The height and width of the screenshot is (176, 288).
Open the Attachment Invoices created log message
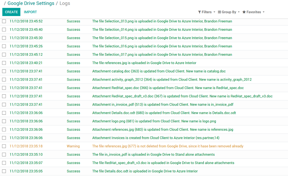coord(156,138)
